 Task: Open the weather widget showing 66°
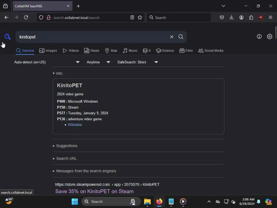click(x=9, y=201)
